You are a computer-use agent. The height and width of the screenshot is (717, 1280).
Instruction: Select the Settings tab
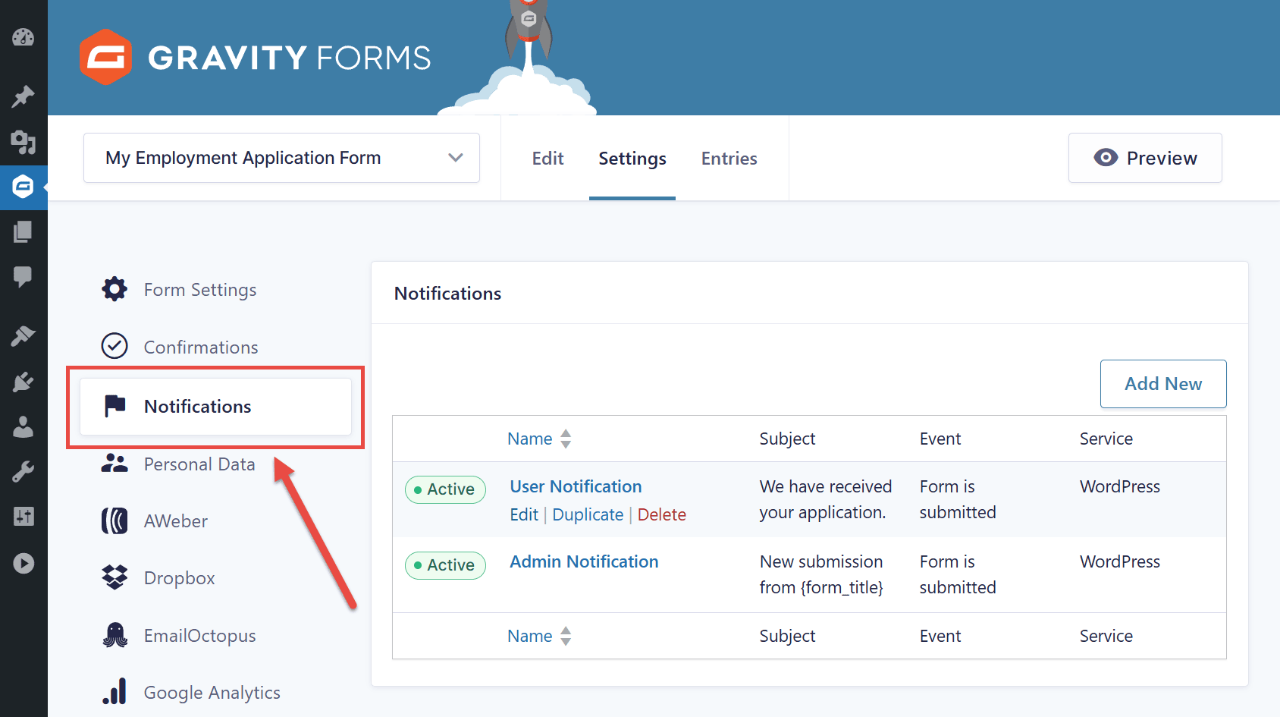[x=632, y=159]
